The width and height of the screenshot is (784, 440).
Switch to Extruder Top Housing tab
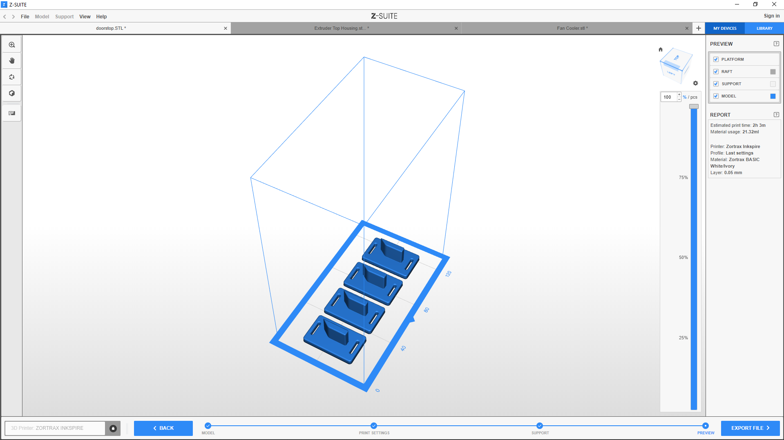pyautogui.click(x=342, y=28)
